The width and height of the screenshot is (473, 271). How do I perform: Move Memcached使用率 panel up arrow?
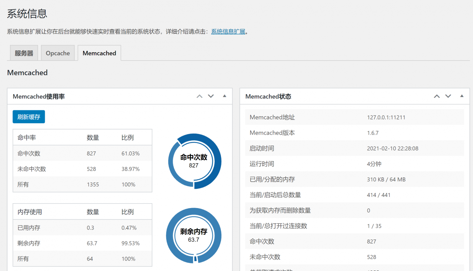click(x=200, y=96)
